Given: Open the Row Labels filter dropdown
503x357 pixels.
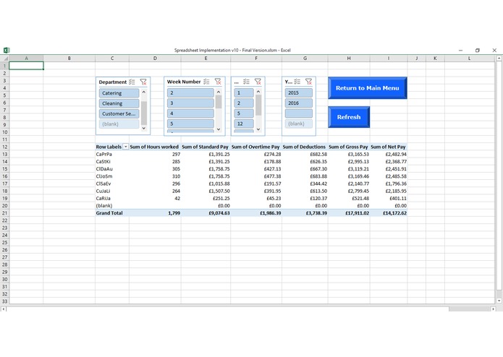Looking at the screenshot, I should tap(126, 147).
